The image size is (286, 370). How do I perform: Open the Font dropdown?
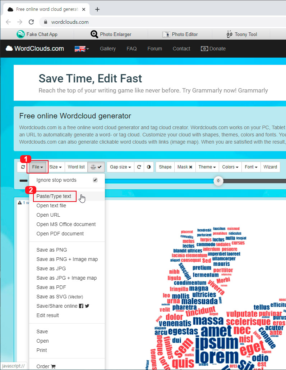pos(251,167)
